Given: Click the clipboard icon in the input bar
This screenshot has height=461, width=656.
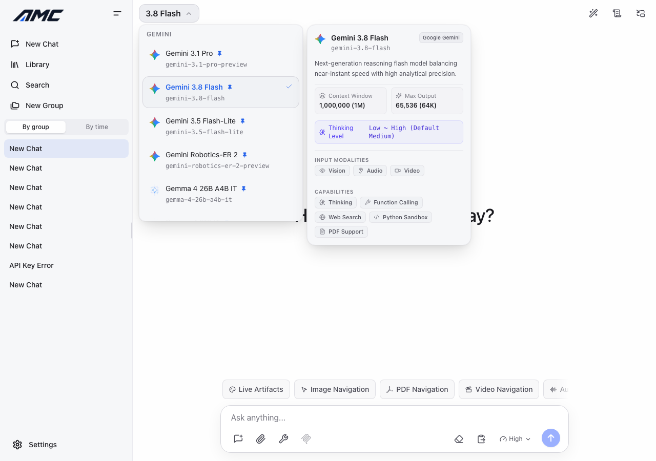Looking at the screenshot, I should coord(481,439).
